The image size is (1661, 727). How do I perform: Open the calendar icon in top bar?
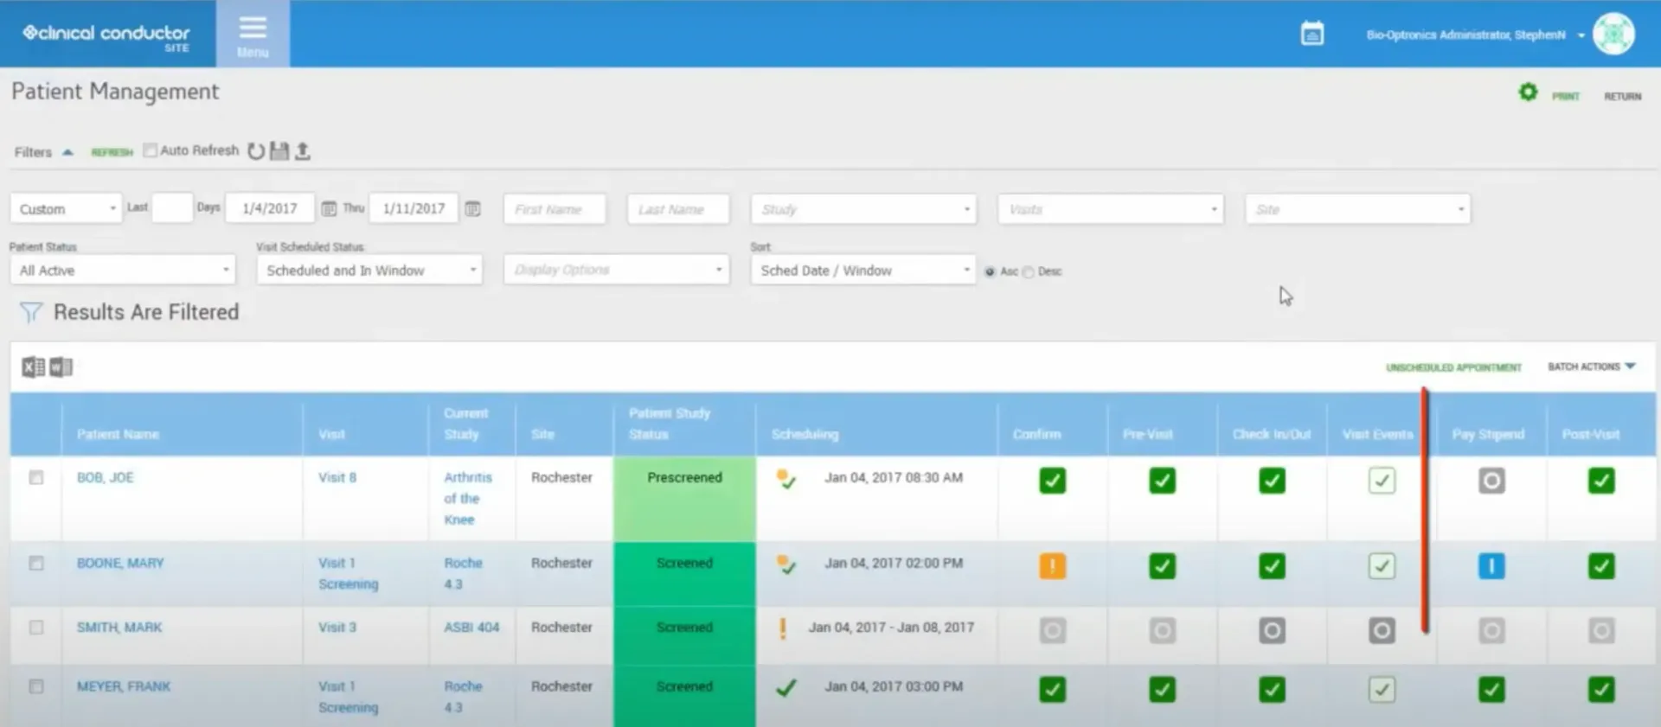tap(1311, 34)
